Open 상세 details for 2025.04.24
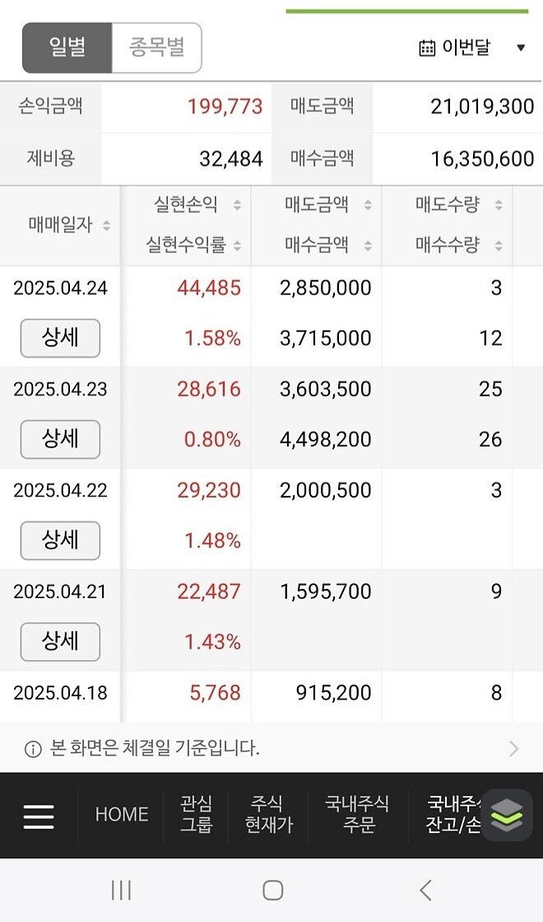The width and height of the screenshot is (543, 922). point(59,339)
